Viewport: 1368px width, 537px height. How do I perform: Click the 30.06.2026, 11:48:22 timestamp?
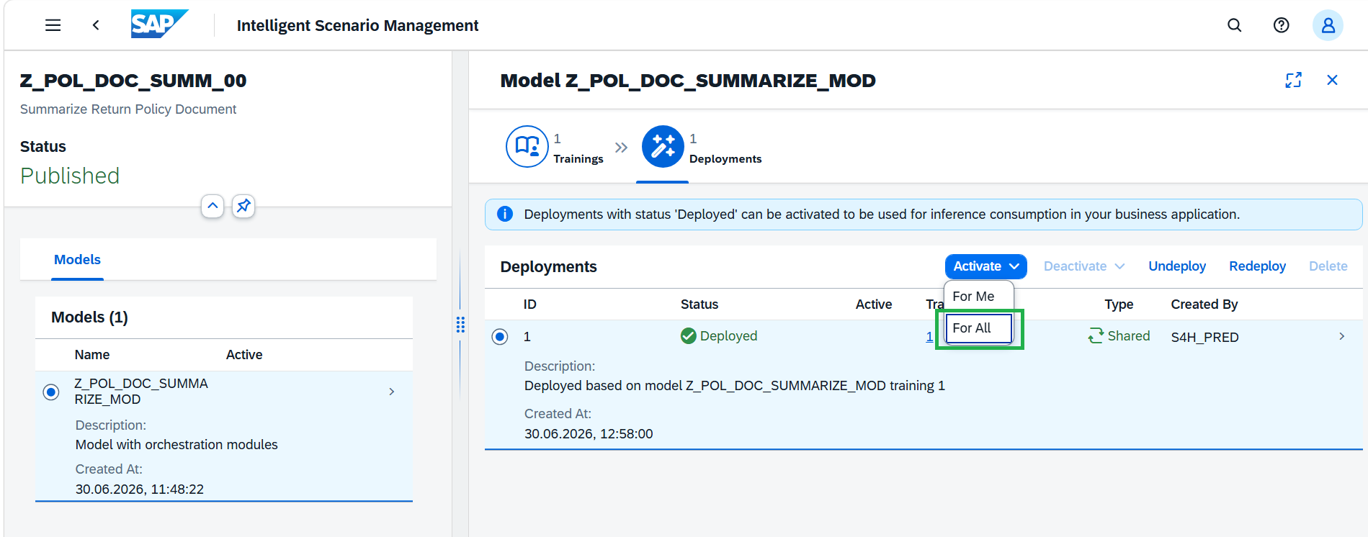pos(140,489)
